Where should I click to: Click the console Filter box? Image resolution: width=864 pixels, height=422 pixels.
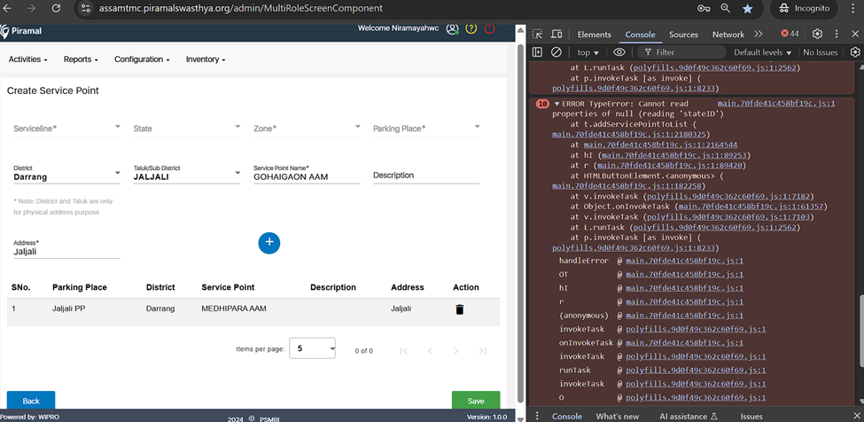click(x=681, y=52)
